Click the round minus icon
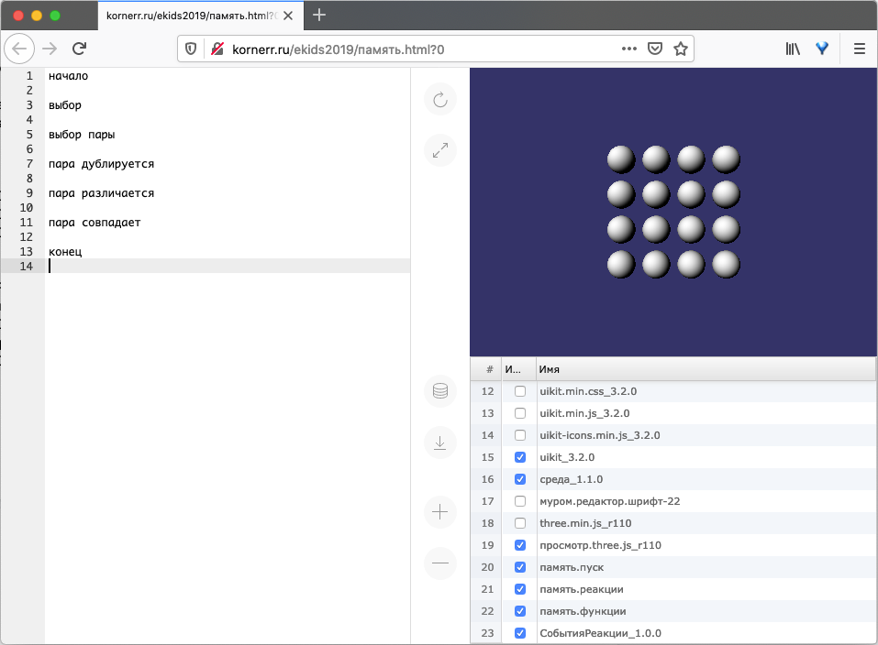This screenshot has width=878, height=645. (x=440, y=563)
